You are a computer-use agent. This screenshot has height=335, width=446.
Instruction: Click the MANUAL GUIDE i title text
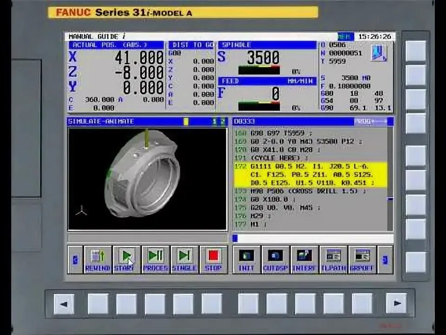pos(97,37)
